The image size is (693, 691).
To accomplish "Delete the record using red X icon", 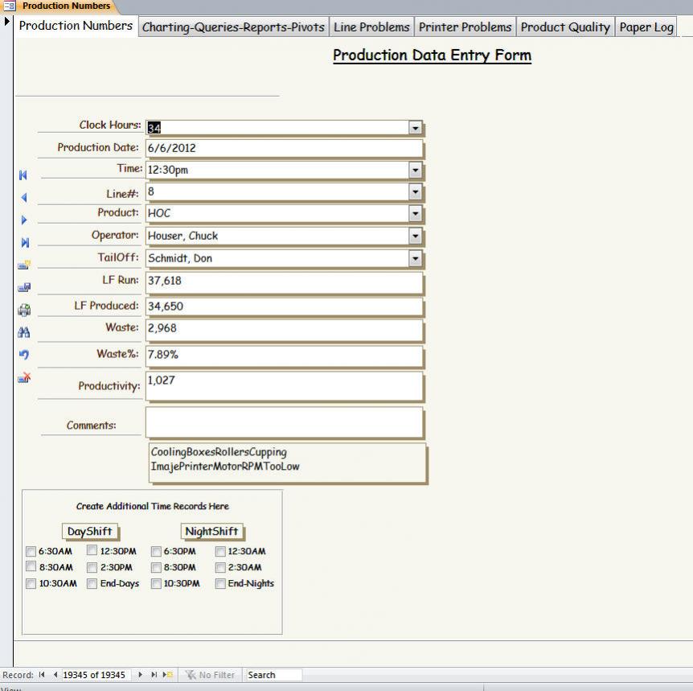I will 24,377.
